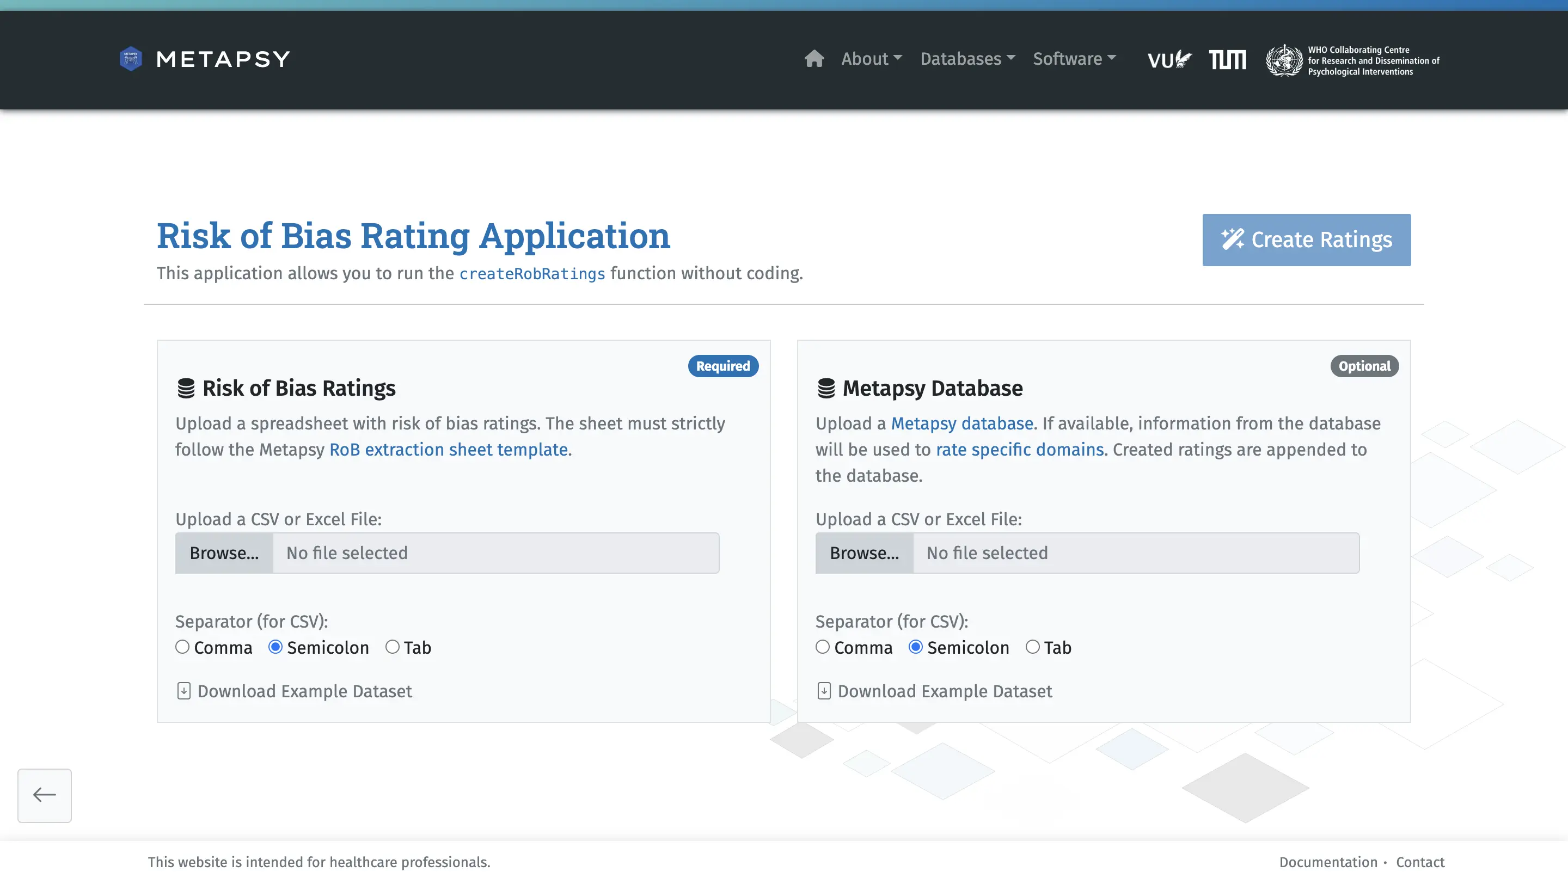The width and height of the screenshot is (1568, 884).
Task: Go to the home icon in navbar
Action: pyautogui.click(x=814, y=59)
